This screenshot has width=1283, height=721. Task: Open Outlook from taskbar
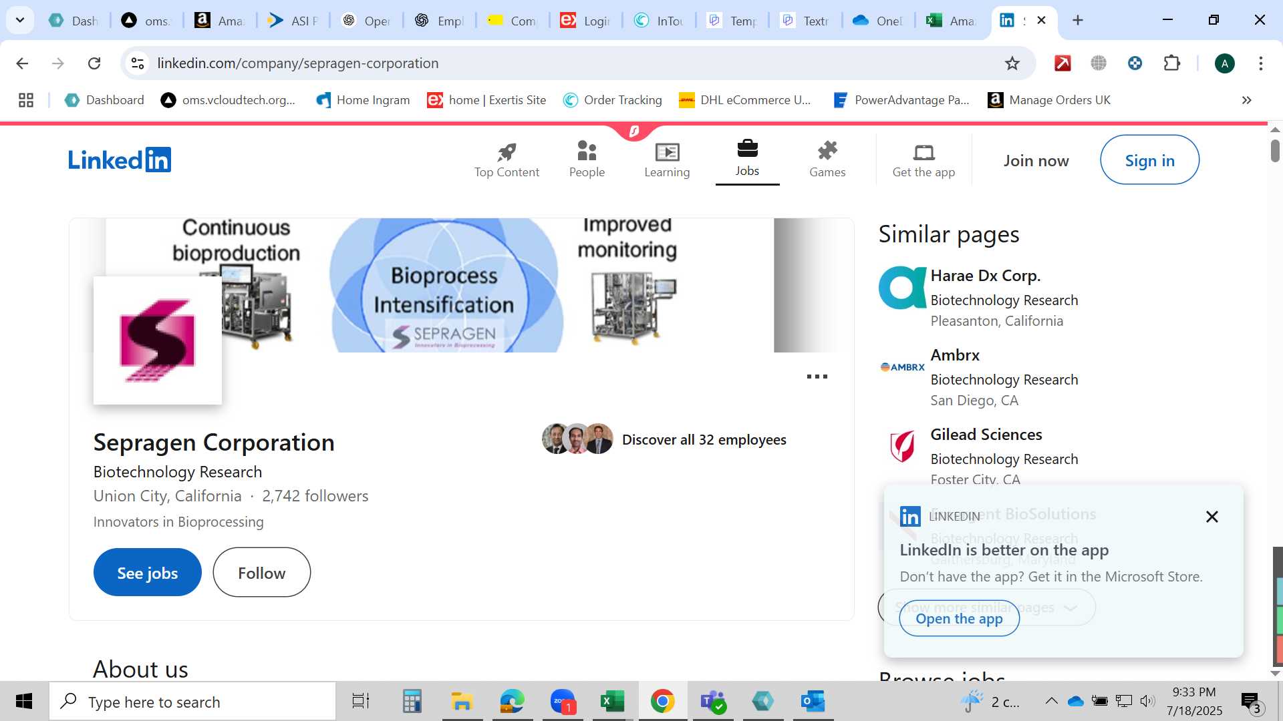point(813,702)
